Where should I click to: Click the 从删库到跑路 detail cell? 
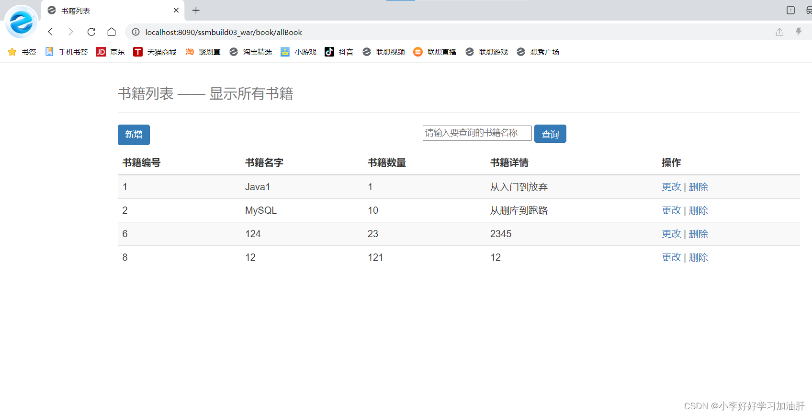[x=519, y=210]
